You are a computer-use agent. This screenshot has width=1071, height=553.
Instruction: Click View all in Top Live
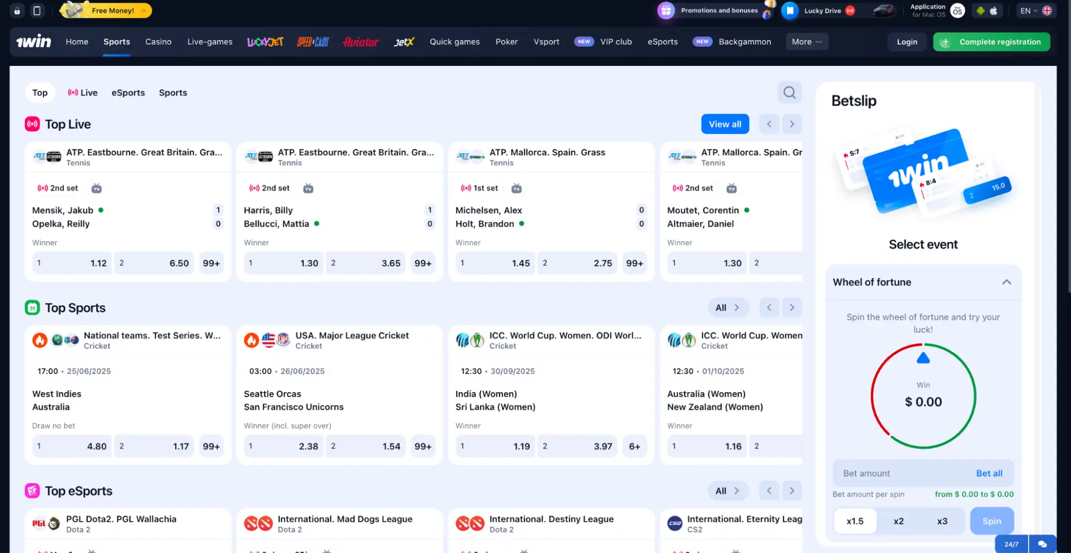725,124
